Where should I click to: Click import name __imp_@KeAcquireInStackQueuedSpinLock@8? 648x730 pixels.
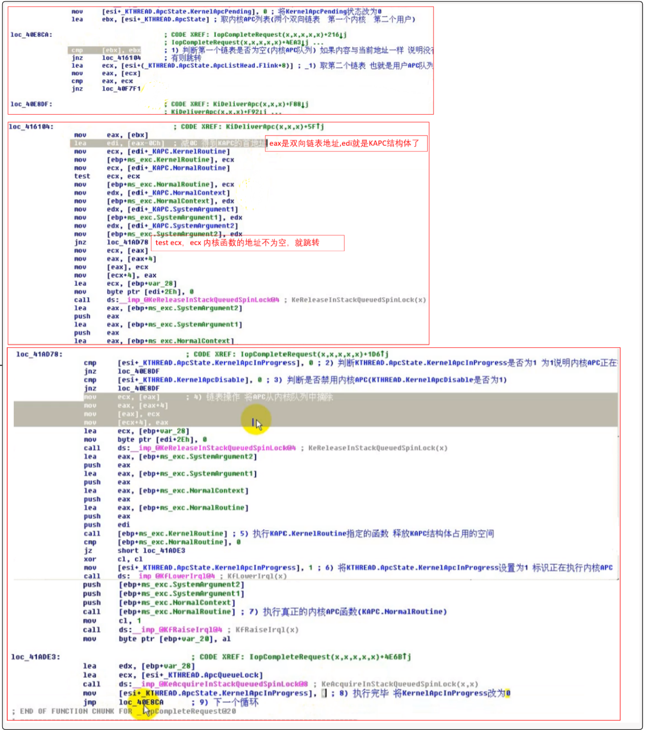(x=220, y=684)
